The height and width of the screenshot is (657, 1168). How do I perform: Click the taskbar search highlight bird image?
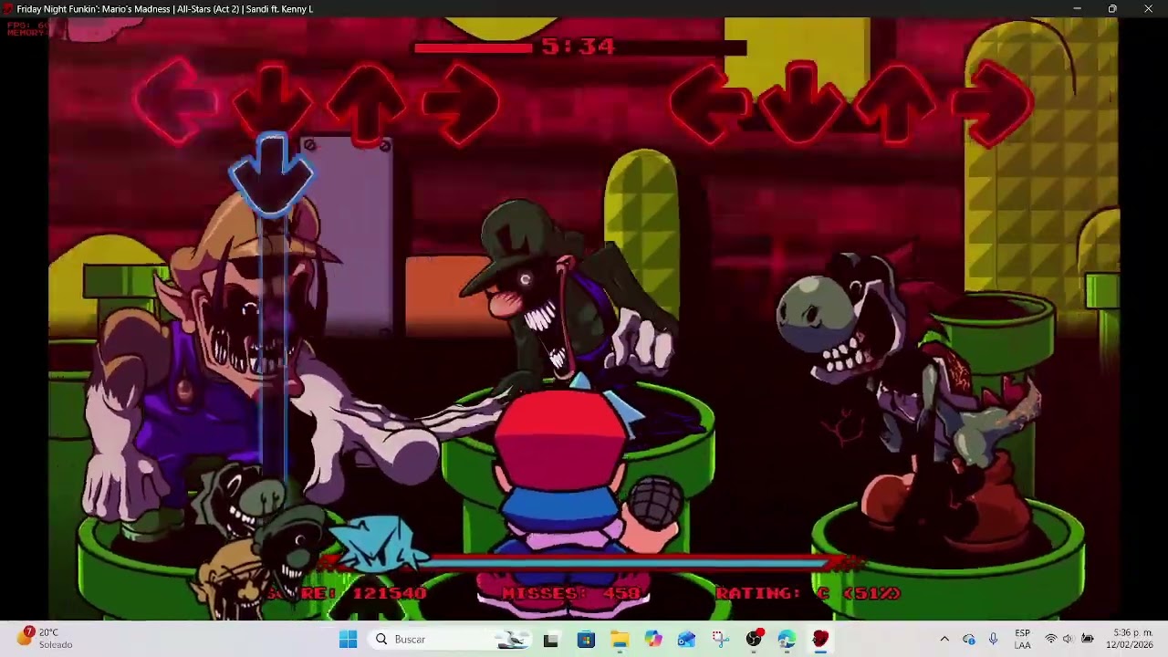(513, 640)
